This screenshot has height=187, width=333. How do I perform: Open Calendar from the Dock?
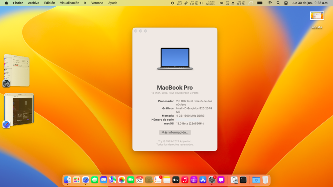[140, 180]
